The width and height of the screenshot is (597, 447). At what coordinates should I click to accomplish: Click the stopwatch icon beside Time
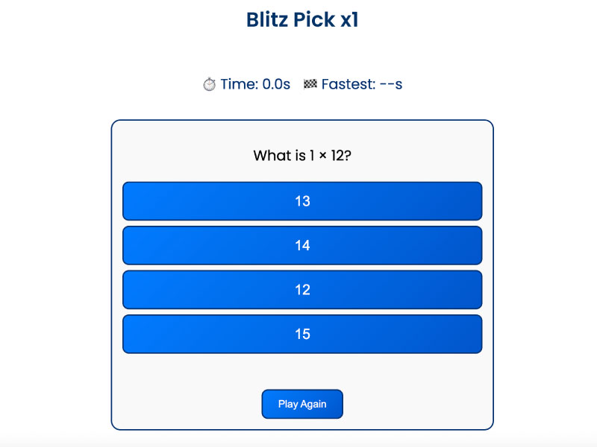click(x=210, y=84)
